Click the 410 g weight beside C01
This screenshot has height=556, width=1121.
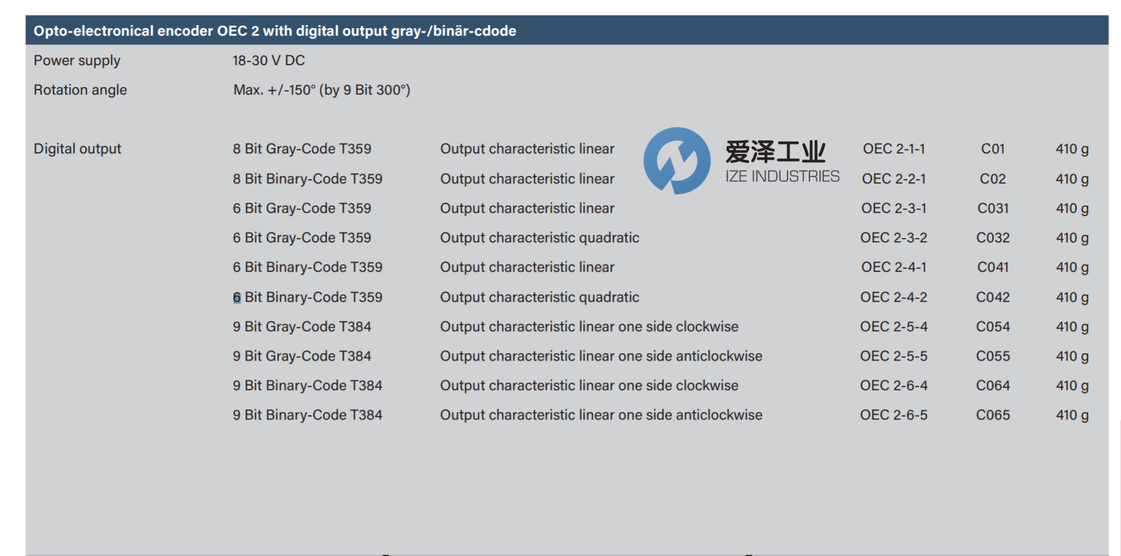(x=1071, y=149)
